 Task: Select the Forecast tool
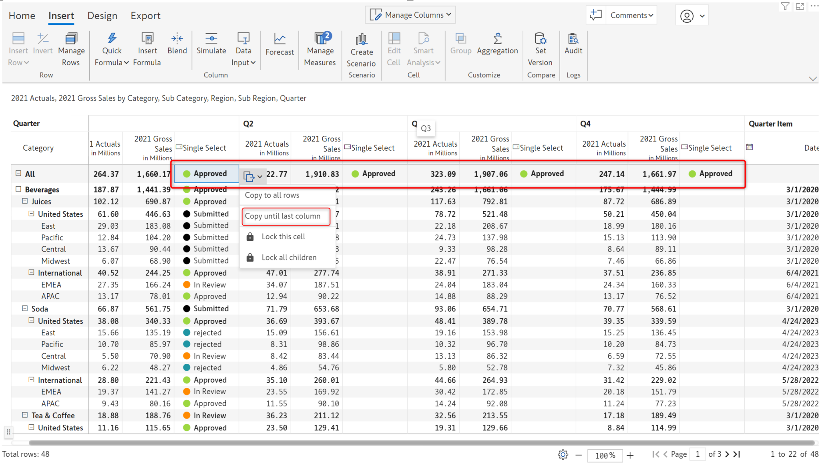point(279,45)
